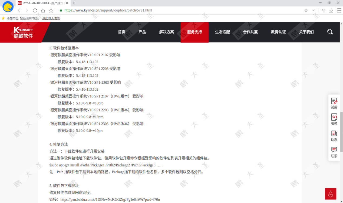
Task: Bookmark this page with address bar star
Action: tap(306, 10)
